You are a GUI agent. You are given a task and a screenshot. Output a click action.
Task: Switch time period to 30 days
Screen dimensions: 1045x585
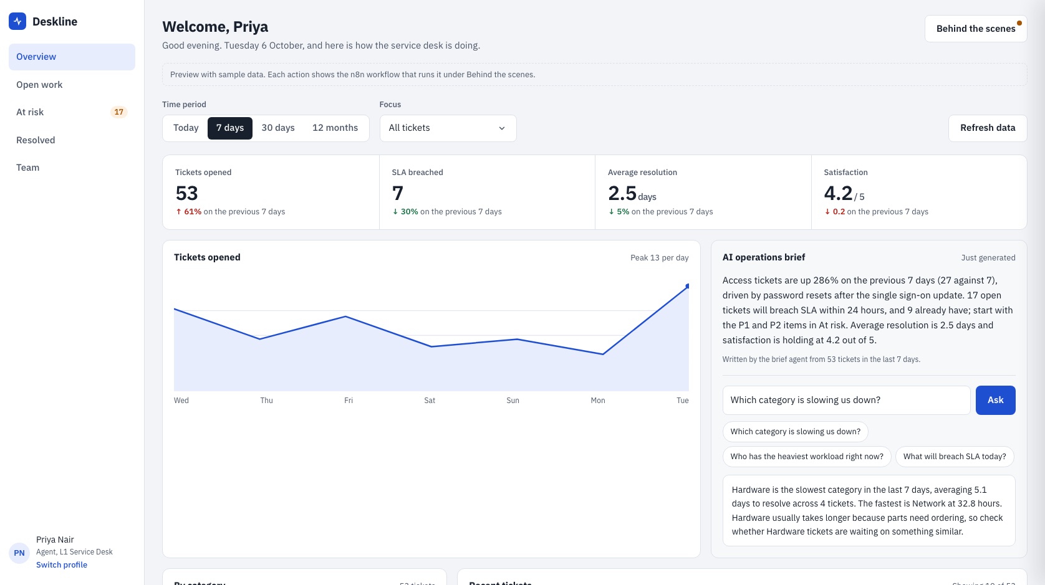[278, 128]
